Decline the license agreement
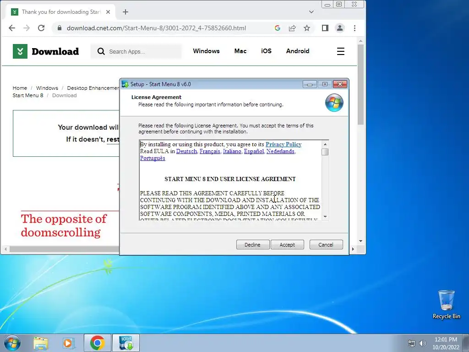The image size is (469, 352). [253, 245]
